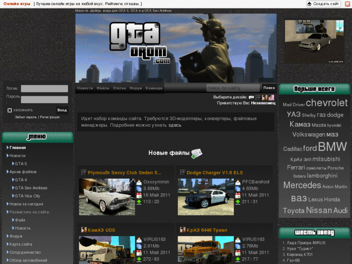
Task: Toggle the запомнить checkbox
Action: [10, 110]
